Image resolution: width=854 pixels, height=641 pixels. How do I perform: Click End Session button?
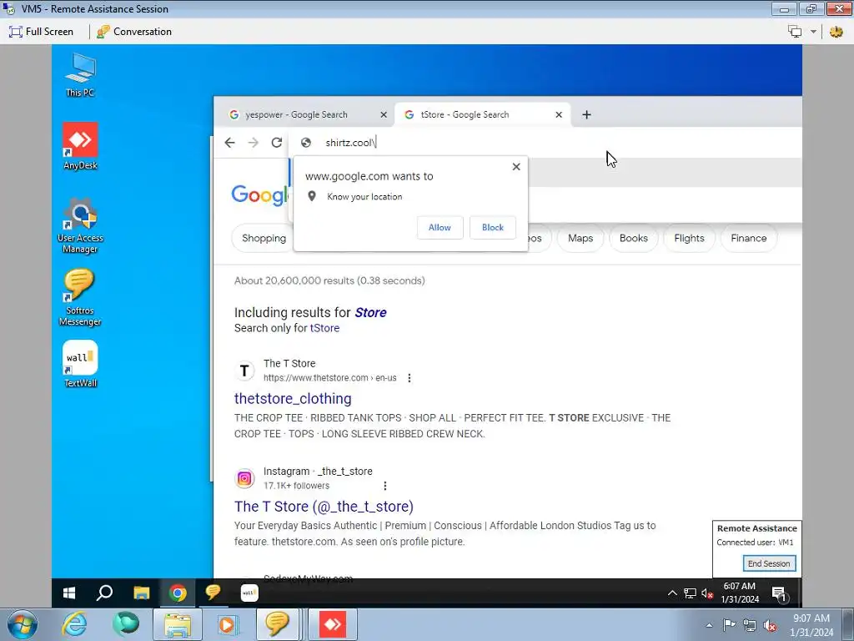click(769, 563)
